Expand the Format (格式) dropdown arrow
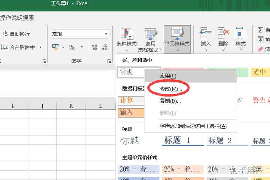The image size is (270, 180). 241,50
